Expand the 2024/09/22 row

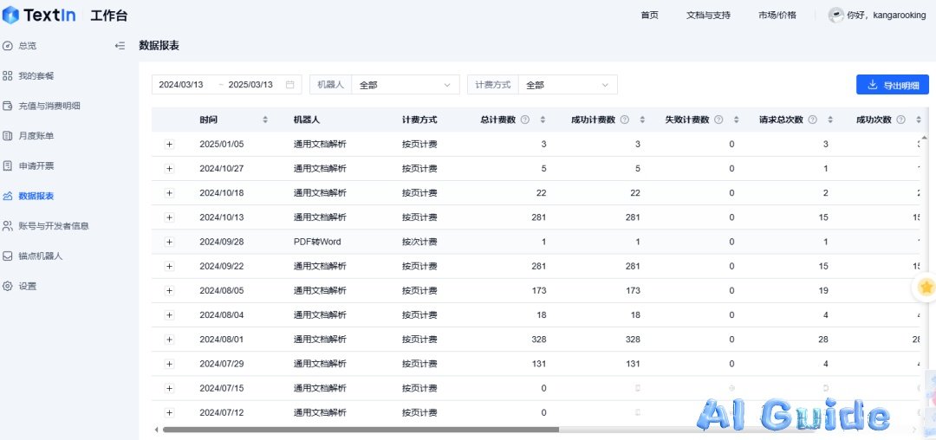pyautogui.click(x=170, y=267)
